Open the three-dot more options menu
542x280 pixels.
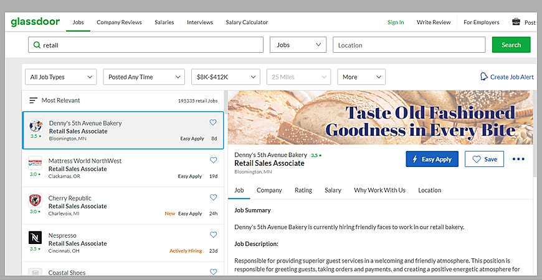518,159
